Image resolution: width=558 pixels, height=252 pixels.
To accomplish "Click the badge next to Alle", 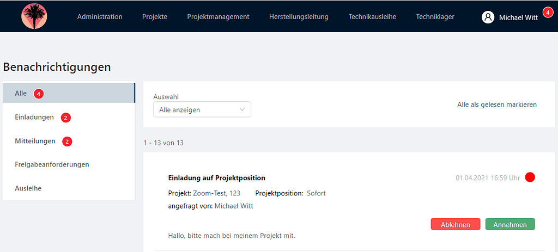I will 38,94.
